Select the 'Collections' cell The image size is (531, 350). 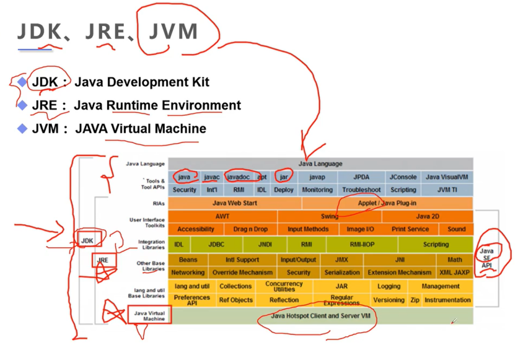[x=235, y=286]
